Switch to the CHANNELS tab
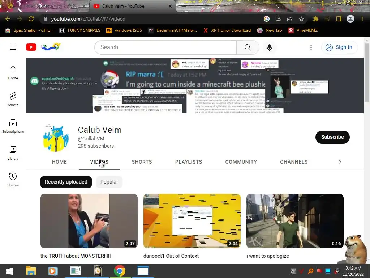This screenshot has width=370, height=278. (x=294, y=162)
